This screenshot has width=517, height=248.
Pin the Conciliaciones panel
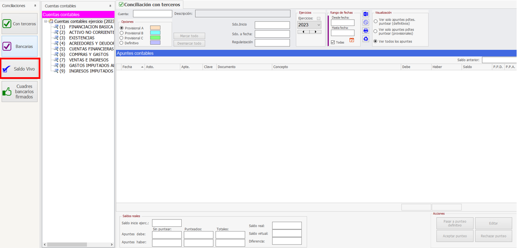coord(35,6)
